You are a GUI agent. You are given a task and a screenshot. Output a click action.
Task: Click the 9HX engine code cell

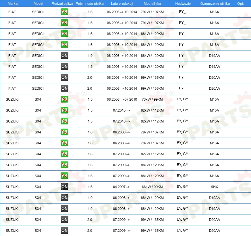pos(214,187)
